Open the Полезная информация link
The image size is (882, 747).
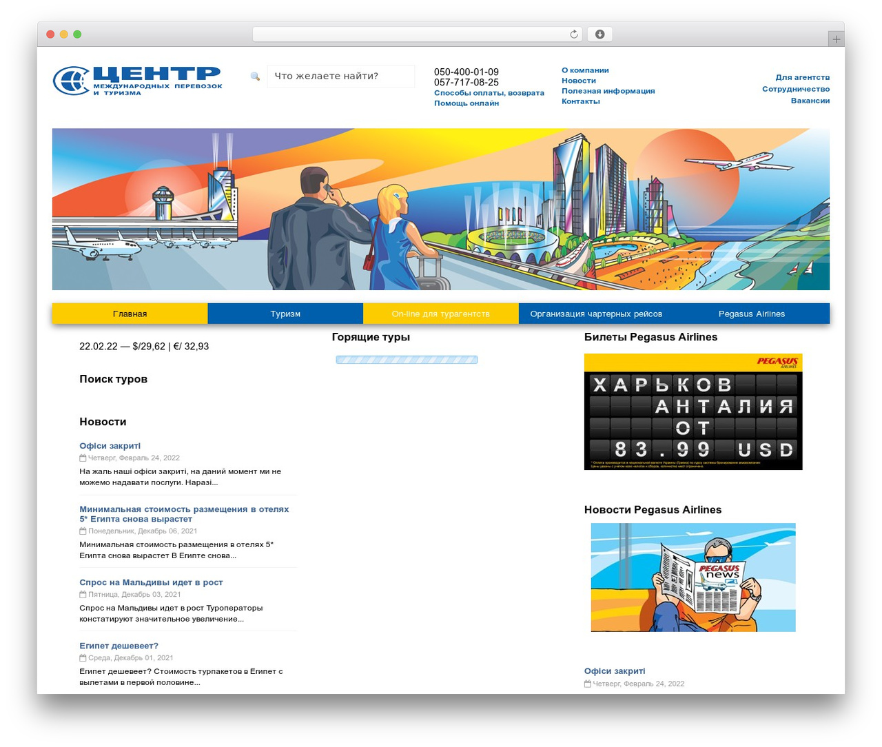[608, 91]
